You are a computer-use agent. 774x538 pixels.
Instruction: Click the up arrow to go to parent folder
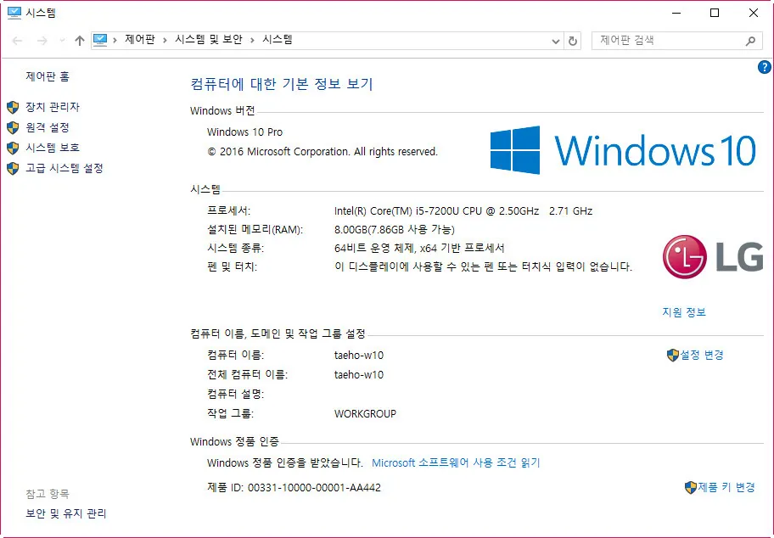coord(79,39)
